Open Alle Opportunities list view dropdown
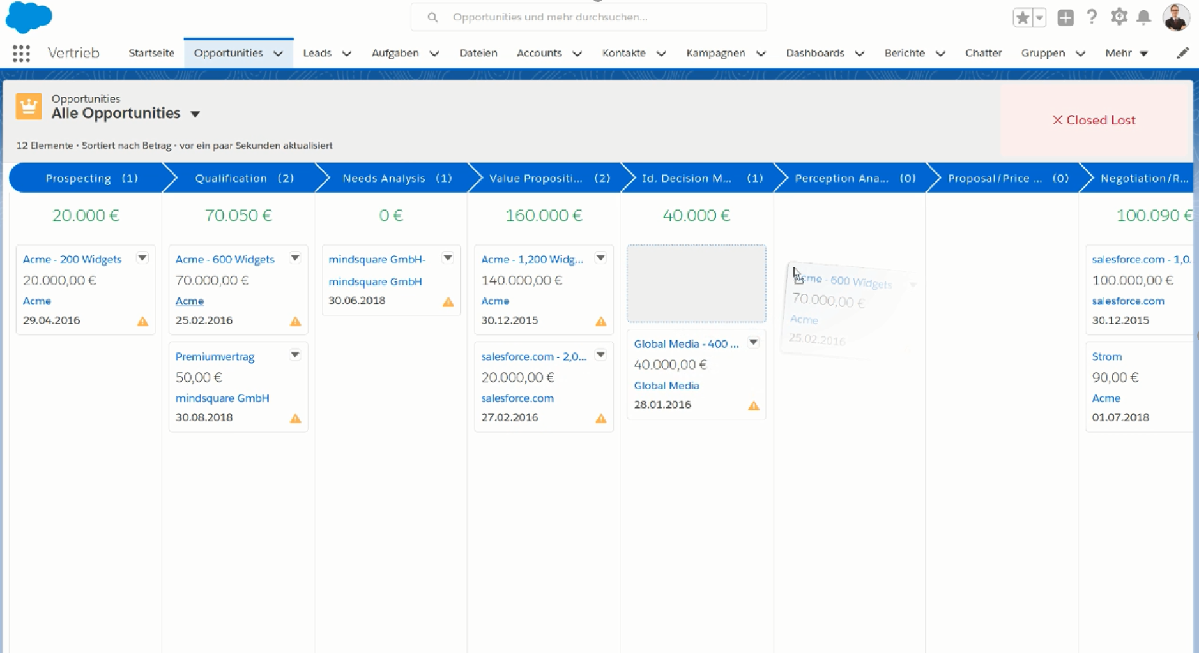 click(195, 114)
